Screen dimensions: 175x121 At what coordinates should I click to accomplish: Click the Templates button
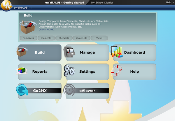pyautogui.click(x=29, y=38)
